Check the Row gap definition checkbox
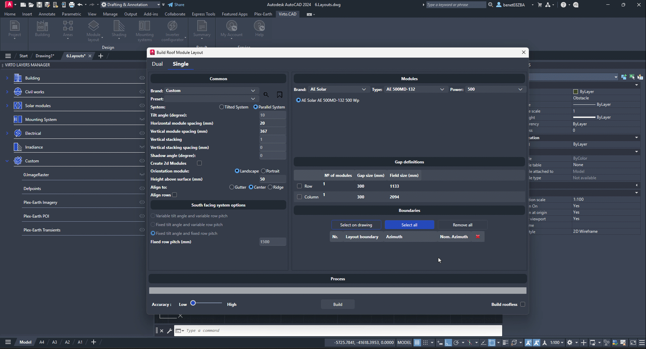 [x=299, y=186]
